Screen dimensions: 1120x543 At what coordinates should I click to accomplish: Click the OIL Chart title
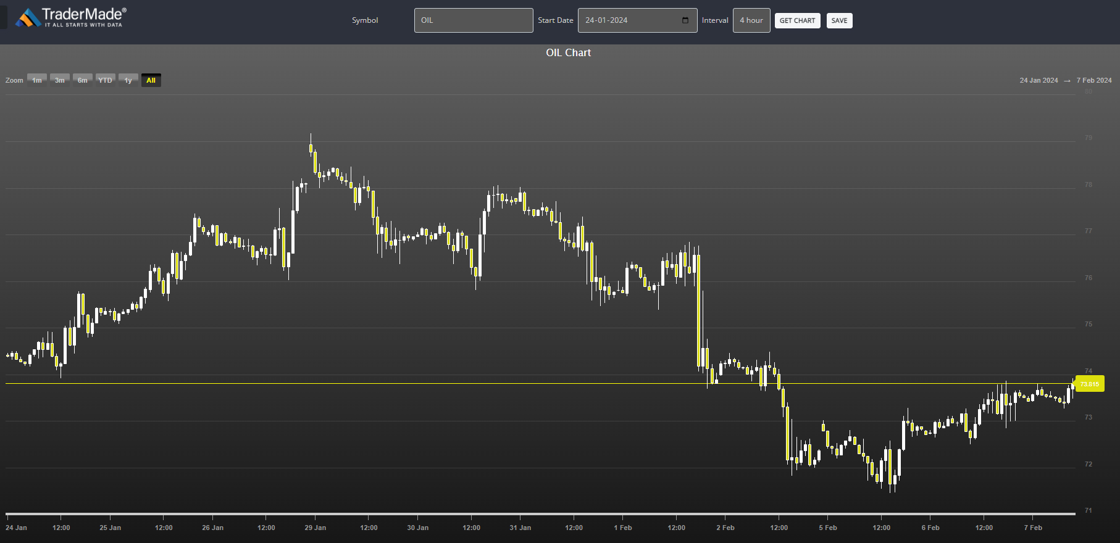click(569, 52)
